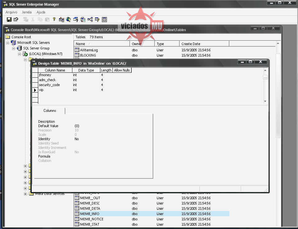This screenshot has height=229, width=298.
Task: Click the greyed Insert Row toolbar icon
Action: point(25,19)
